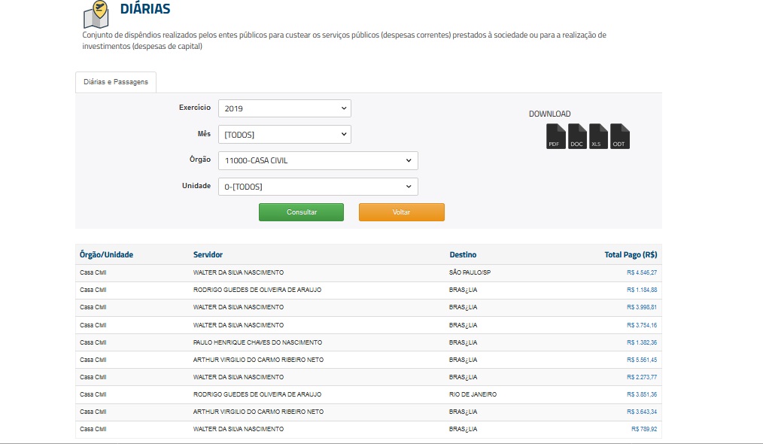Expand the Unidade dropdown
The height and width of the screenshot is (444, 763).
(x=318, y=187)
